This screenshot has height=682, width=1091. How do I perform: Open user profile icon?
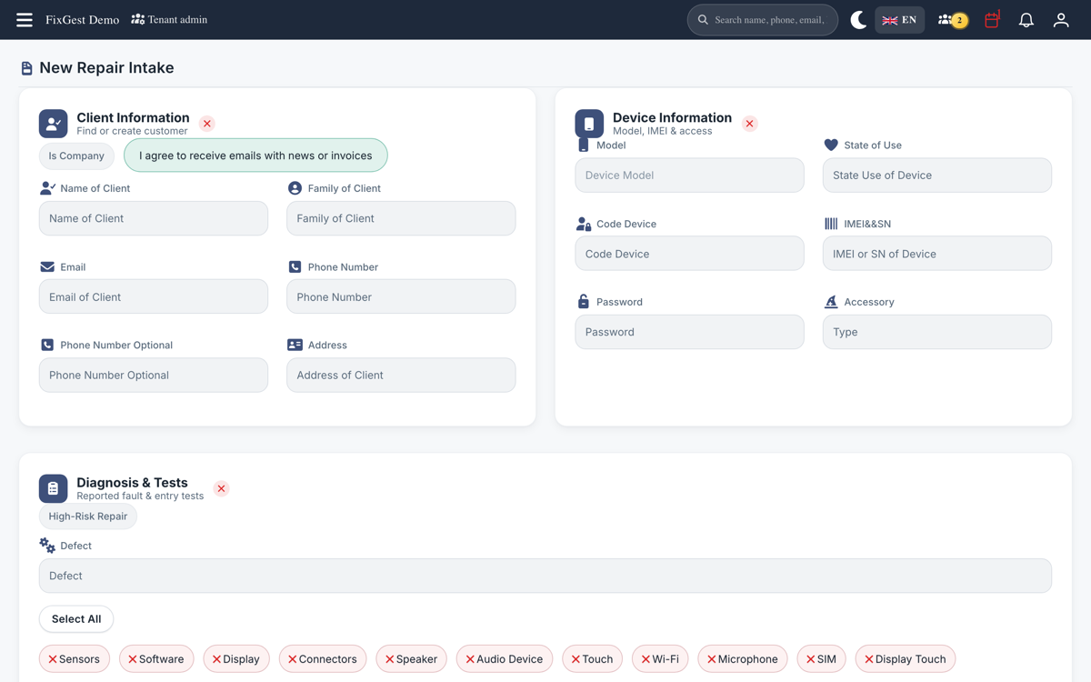coord(1060,20)
